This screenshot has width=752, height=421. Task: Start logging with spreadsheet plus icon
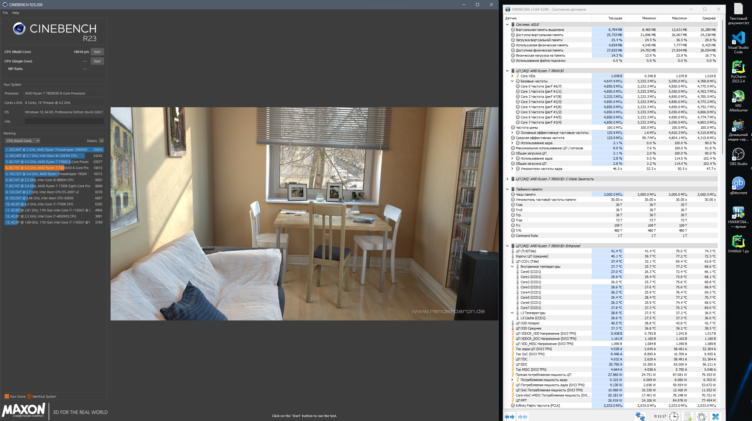coord(688,416)
